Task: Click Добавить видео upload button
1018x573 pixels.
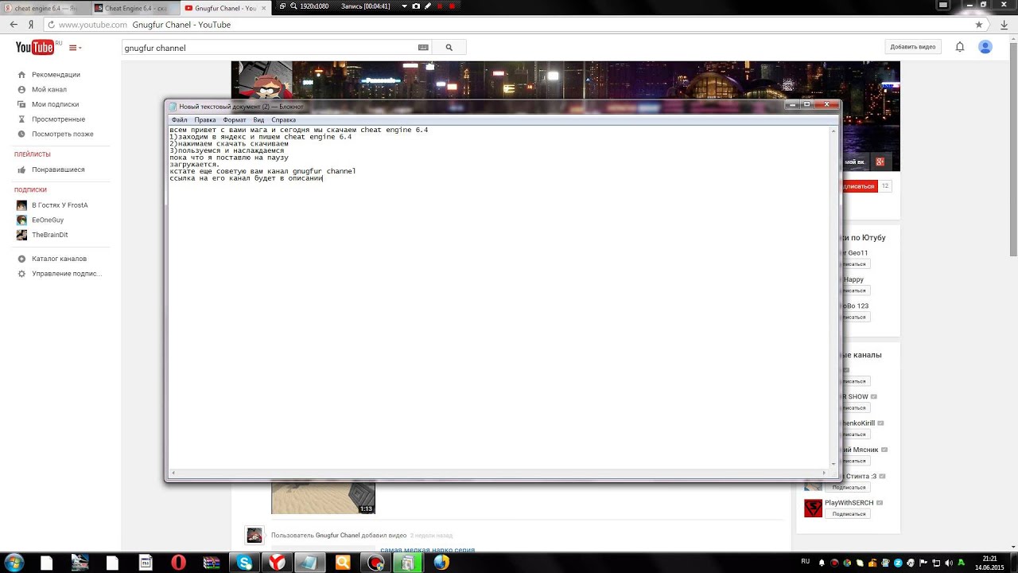Action: pyautogui.click(x=912, y=47)
